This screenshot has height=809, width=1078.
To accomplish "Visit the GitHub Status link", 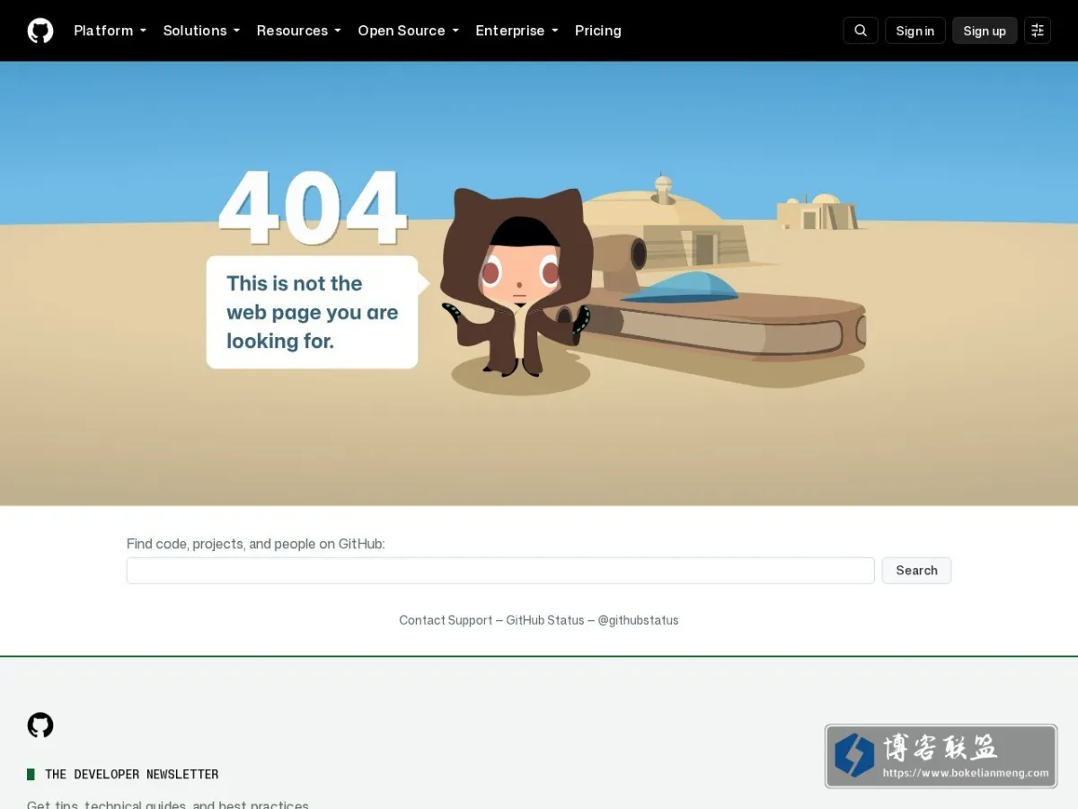I will pos(545,620).
